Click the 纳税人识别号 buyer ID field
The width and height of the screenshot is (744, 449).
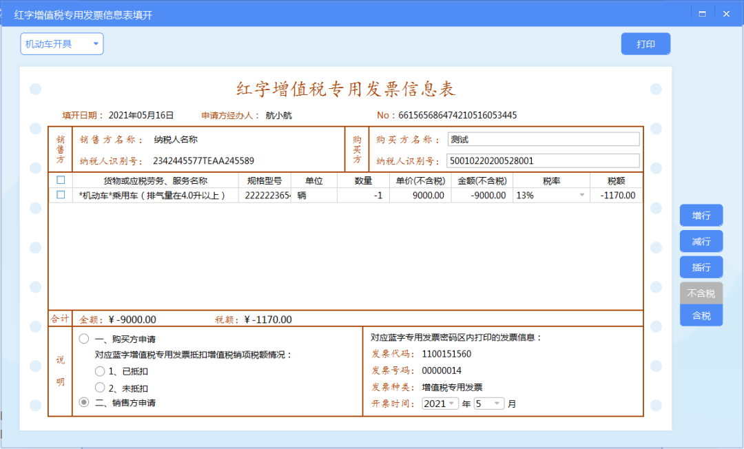coord(544,161)
